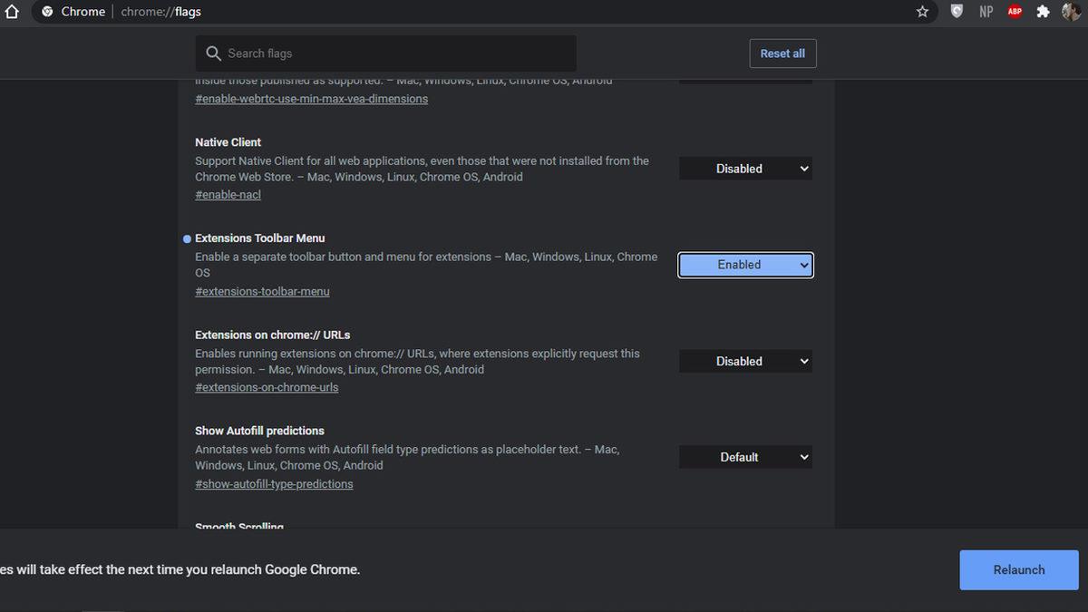Open the Native Client status dropdown

(x=744, y=169)
